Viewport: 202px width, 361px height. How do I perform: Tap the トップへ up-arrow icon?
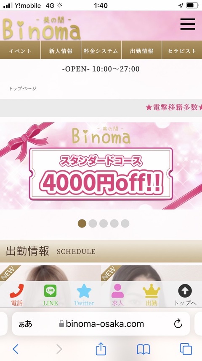pos(185,291)
